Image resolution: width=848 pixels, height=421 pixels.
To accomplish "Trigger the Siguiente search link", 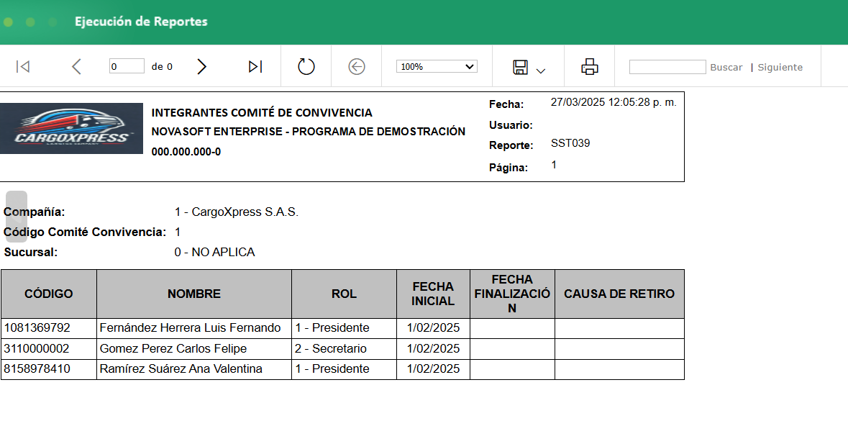I will pyautogui.click(x=779, y=66).
